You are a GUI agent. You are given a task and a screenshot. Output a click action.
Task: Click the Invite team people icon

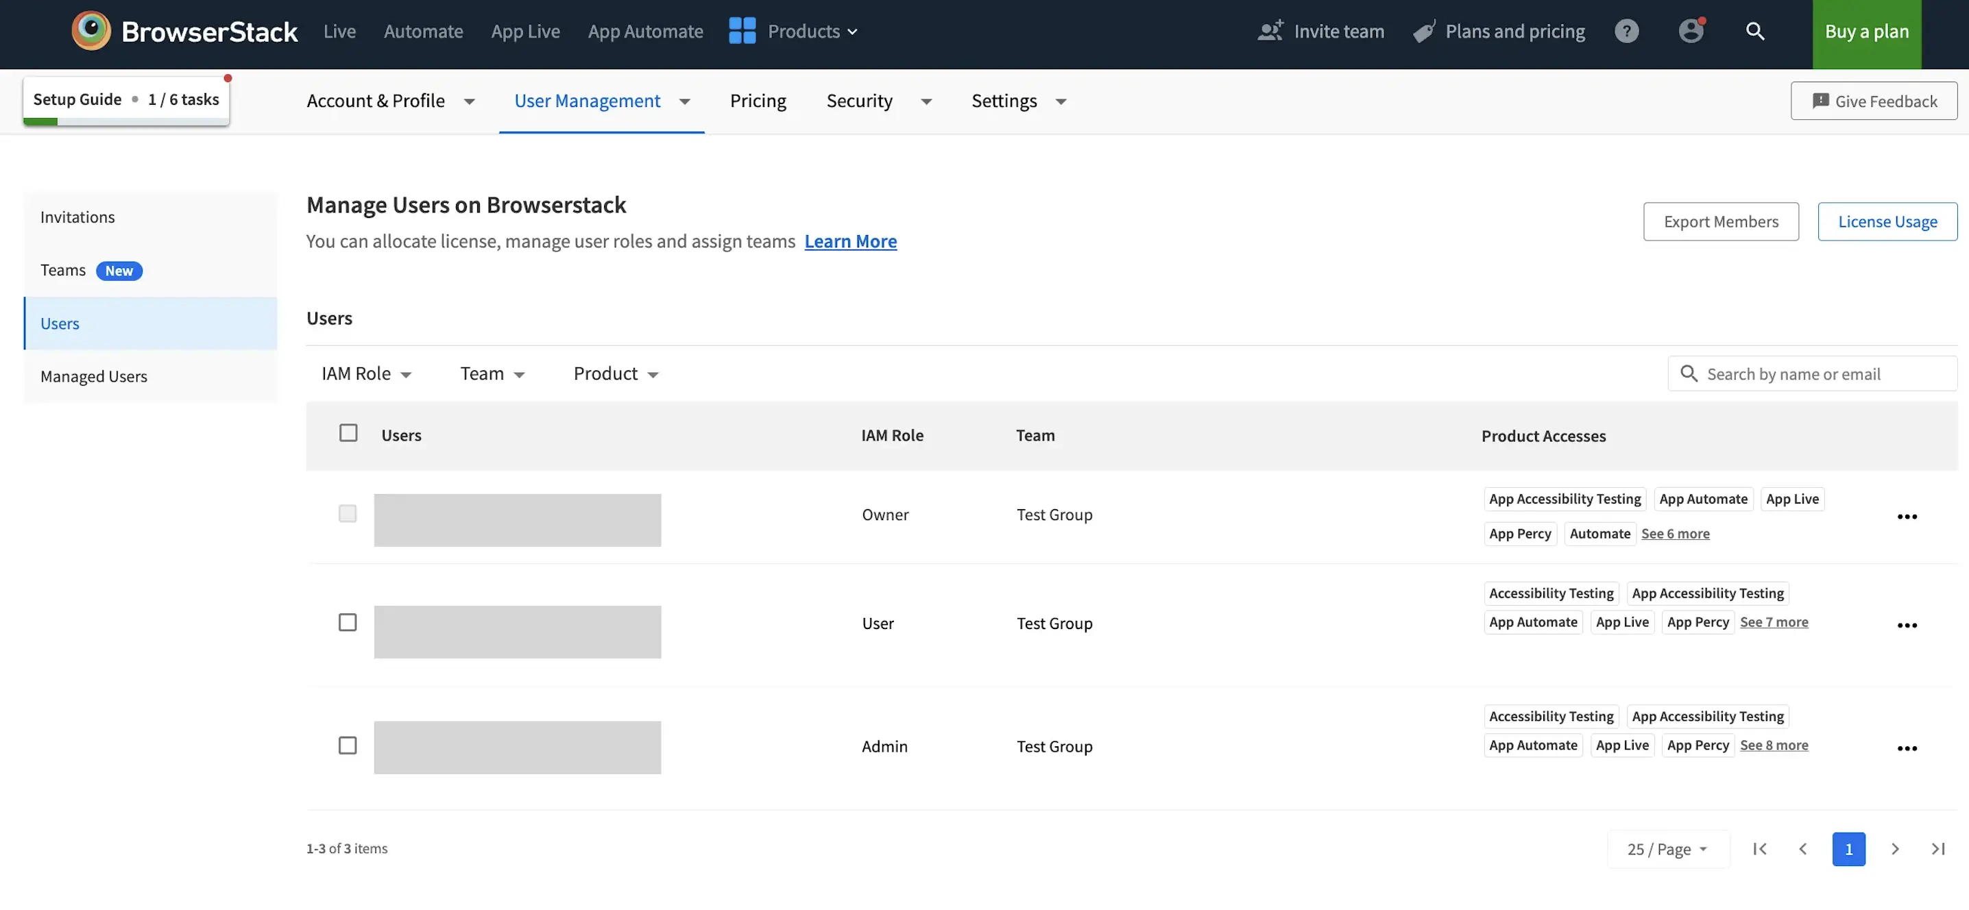click(x=1270, y=31)
